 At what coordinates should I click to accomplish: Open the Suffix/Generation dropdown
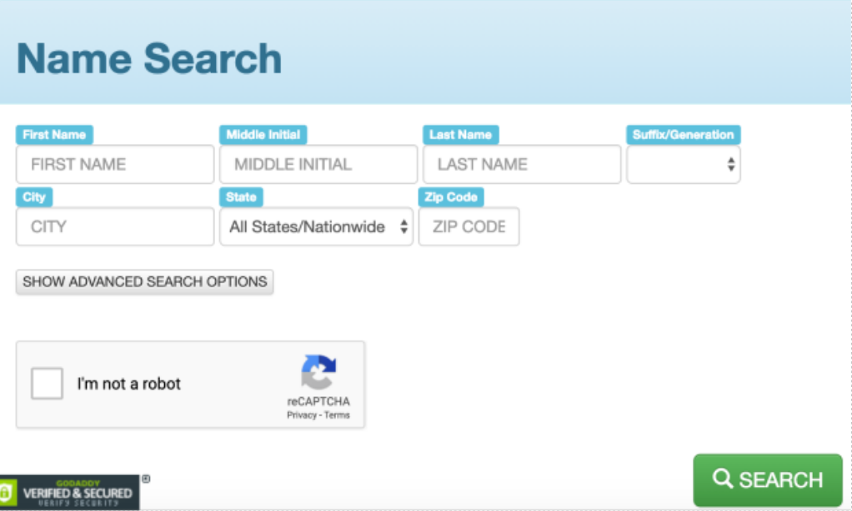click(x=684, y=164)
